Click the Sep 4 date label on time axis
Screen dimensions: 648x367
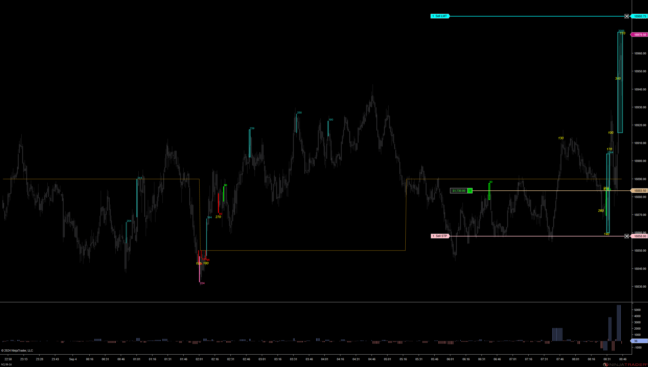click(x=73, y=359)
